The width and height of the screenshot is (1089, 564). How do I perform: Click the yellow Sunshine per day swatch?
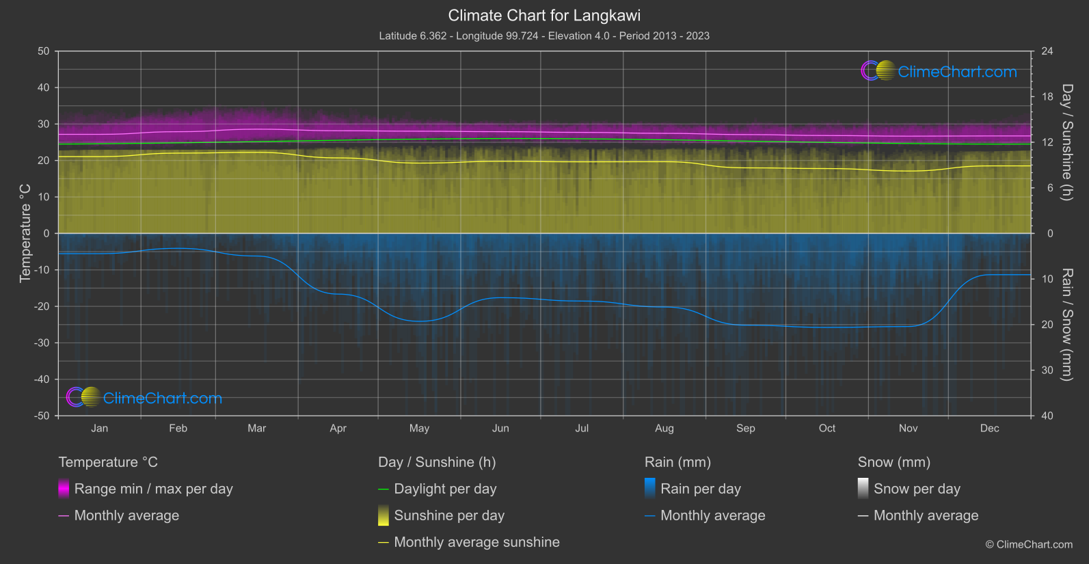pos(384,515)
